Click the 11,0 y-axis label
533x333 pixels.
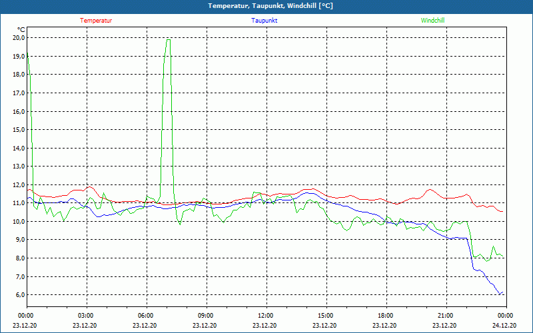click(19, 203)
